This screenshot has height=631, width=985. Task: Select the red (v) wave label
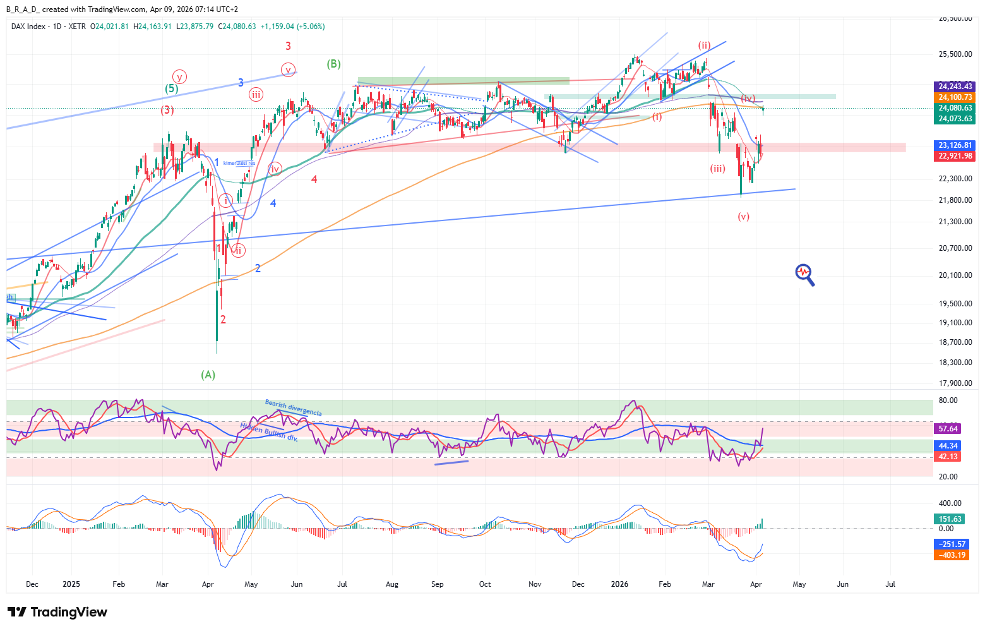click(743, 217)
